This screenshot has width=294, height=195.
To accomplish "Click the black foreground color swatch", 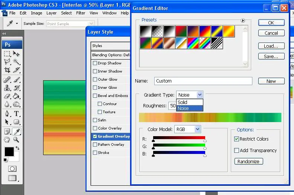I will [9, 151].
